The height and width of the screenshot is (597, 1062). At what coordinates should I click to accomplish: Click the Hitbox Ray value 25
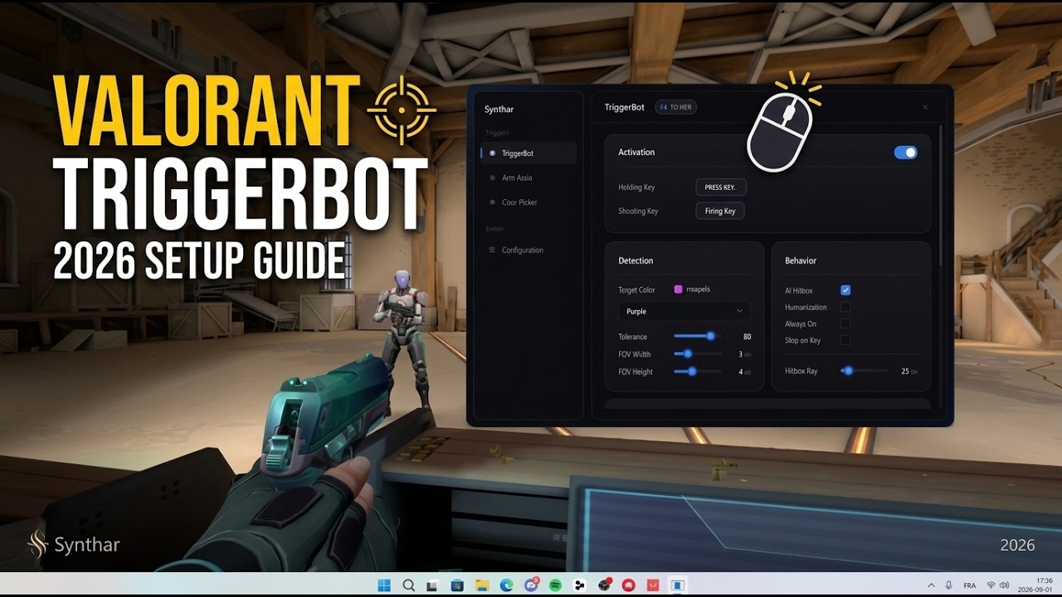[905, 371]
